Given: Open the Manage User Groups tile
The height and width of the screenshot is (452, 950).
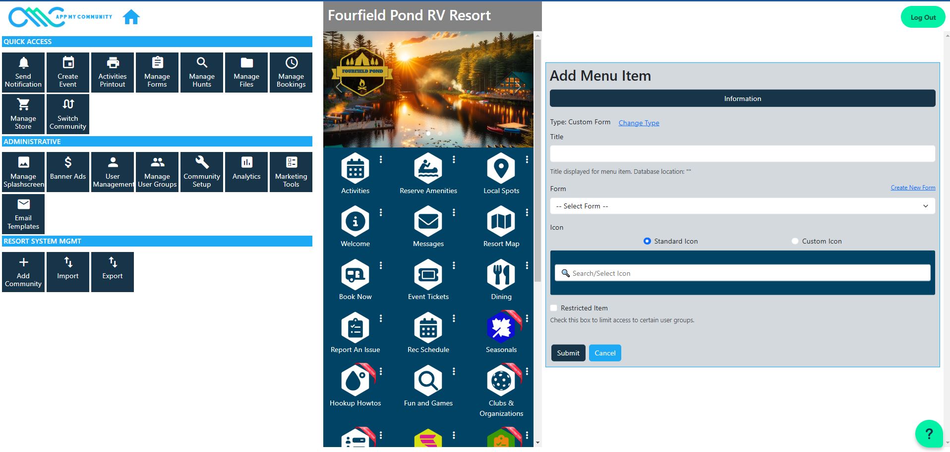Looking at the screenshot, I should coord(157,172).
